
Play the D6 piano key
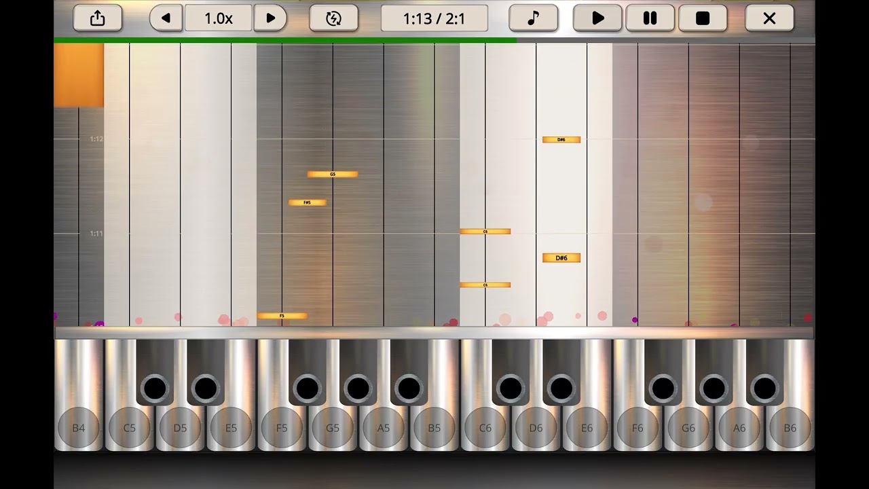click(x=536, y=428)
